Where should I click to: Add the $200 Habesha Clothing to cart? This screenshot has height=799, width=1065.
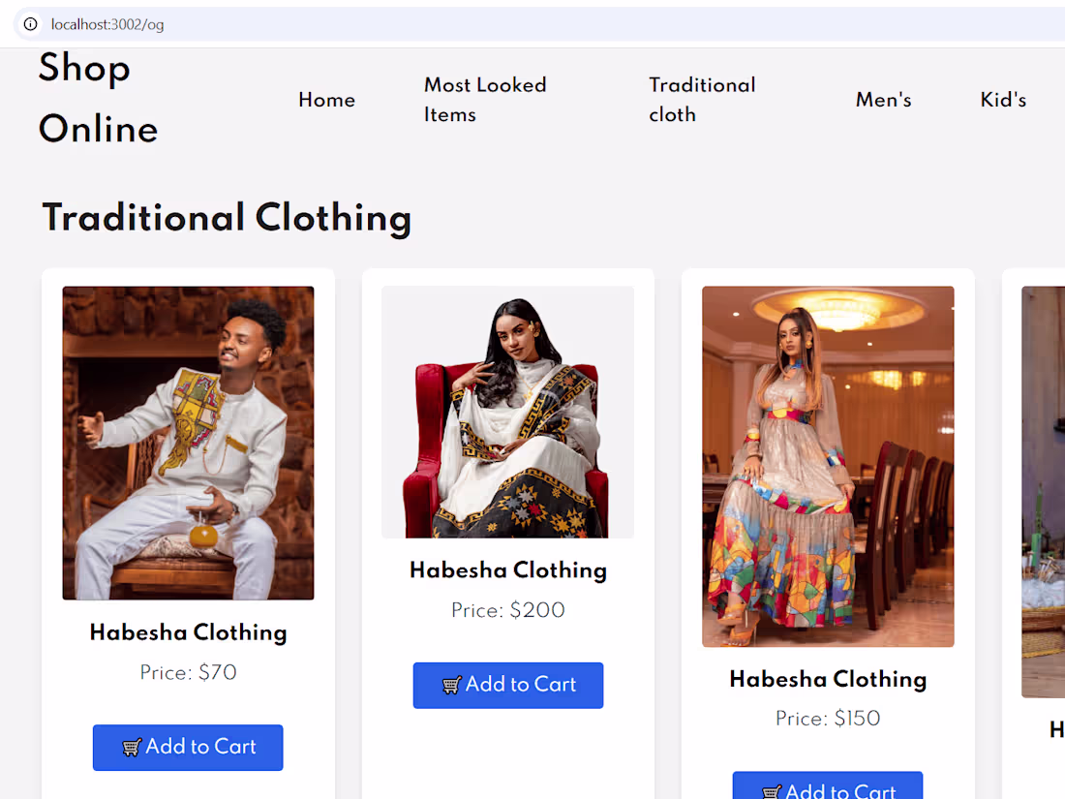pos(508,685)
